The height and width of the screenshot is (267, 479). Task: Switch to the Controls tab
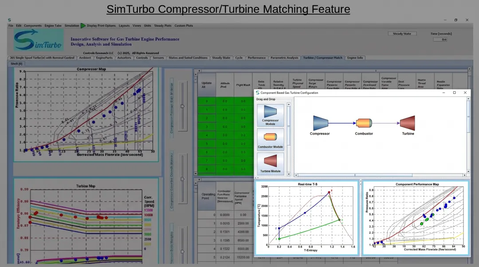(x=142, y=58)
